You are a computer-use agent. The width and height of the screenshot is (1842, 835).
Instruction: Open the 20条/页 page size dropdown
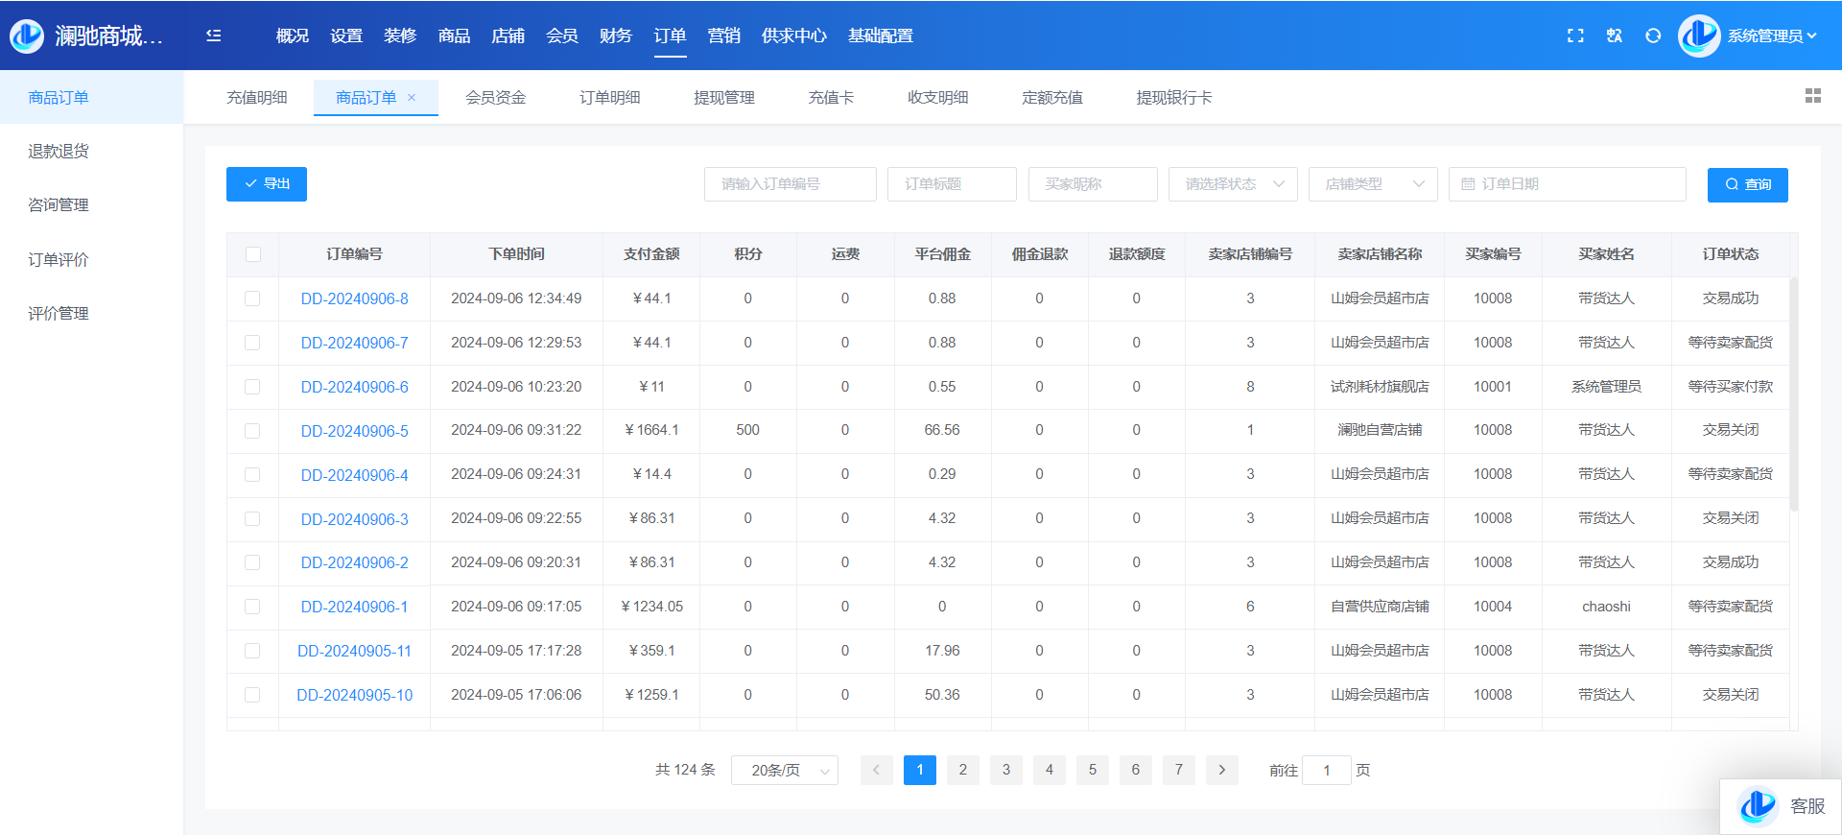pos(785,770)
